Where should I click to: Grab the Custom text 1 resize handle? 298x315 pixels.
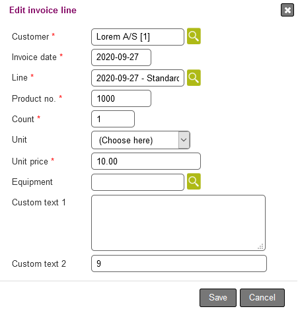click(260, 246)
